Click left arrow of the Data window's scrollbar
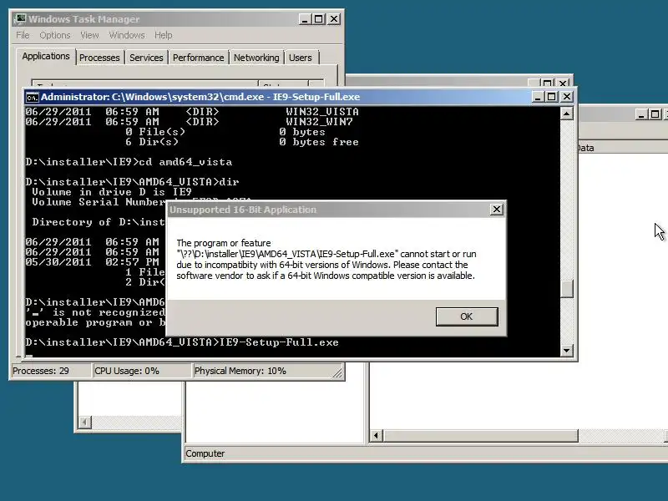Viewport: 668px width, 501px height. (x=376, y=435)
